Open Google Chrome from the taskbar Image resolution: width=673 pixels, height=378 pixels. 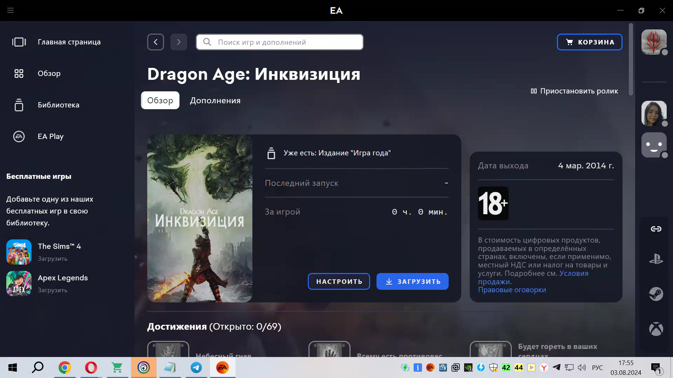65,367
